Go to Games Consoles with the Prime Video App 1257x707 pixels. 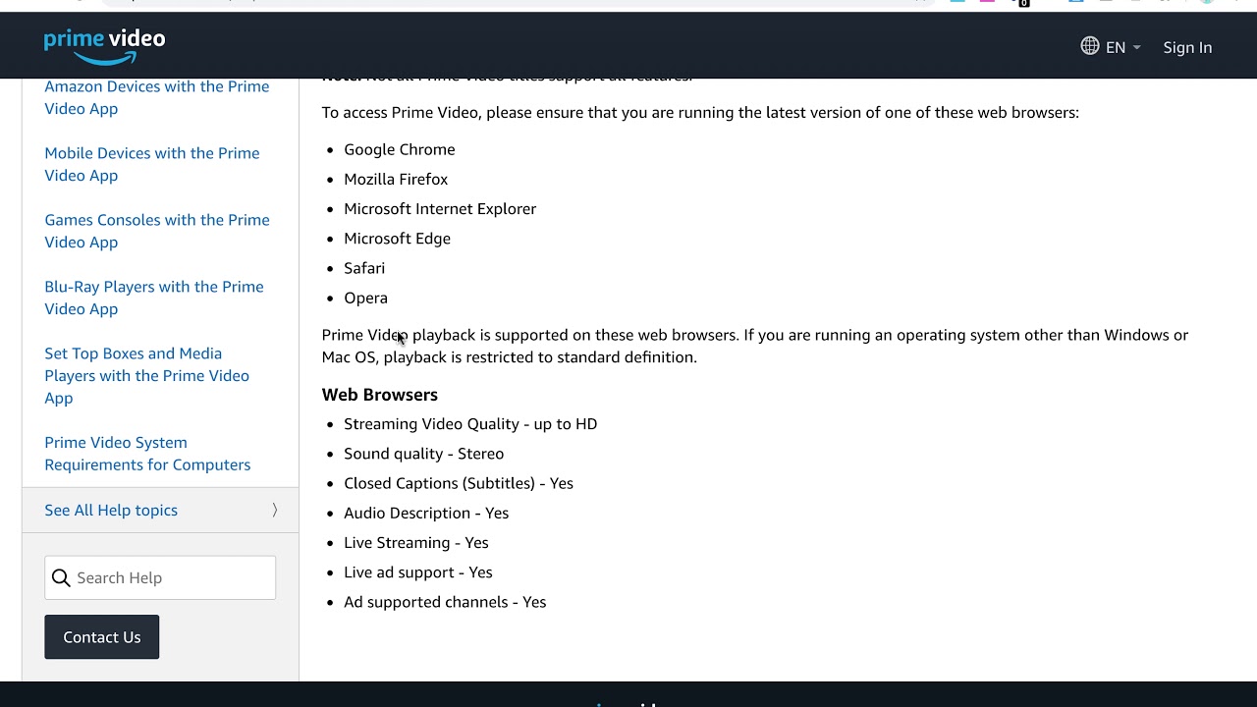(x=156, y=231)
